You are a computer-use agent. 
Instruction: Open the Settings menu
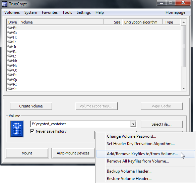click(x=84, y=12)
